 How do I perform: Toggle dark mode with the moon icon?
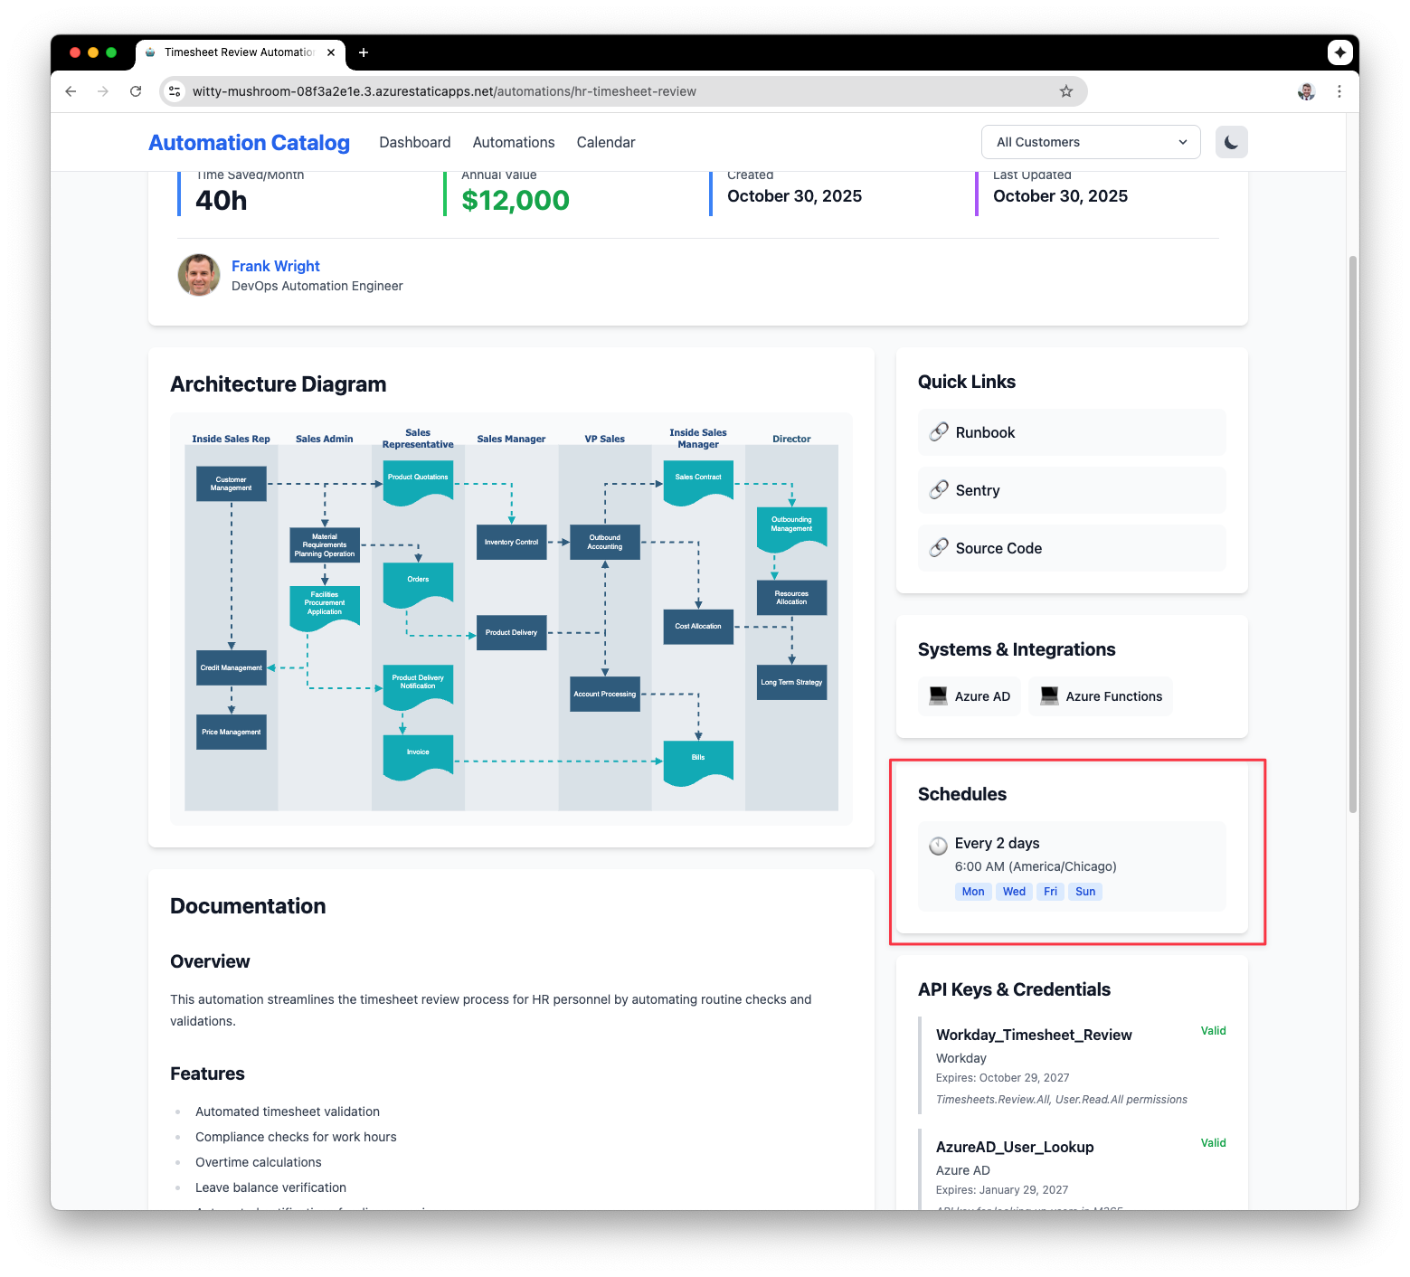pos(1231,142)
